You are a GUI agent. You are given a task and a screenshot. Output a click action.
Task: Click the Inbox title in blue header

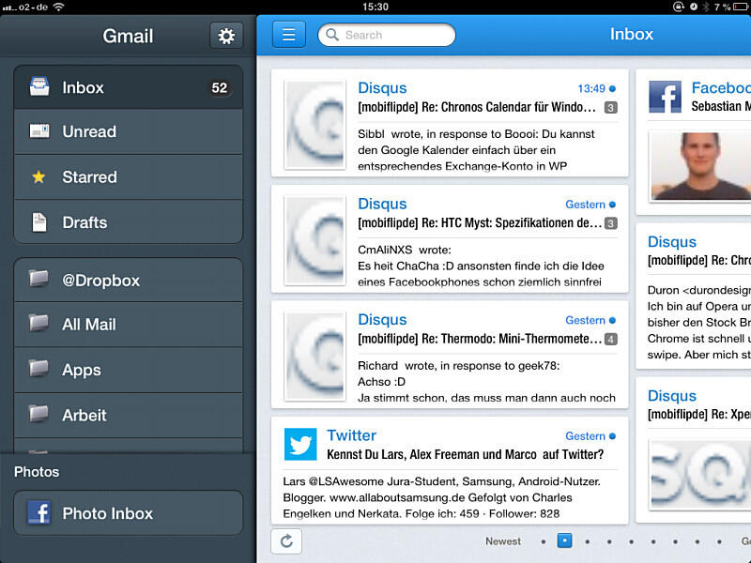pos(631,34)
